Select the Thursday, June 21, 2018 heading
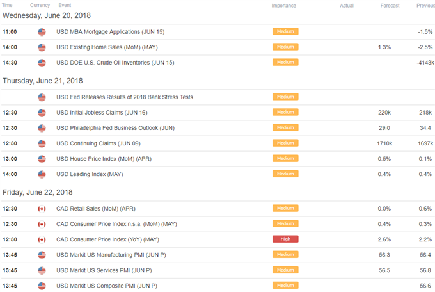Image resolution: width=435 pixels, height=292 pixels. (43, 81)
